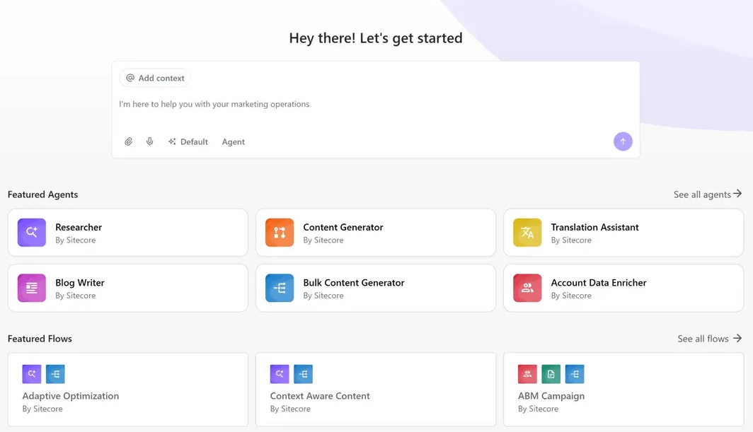Click the green document icon on ABM Campaign
Viewport: 753px width, 432px height.
coord(551,373)
